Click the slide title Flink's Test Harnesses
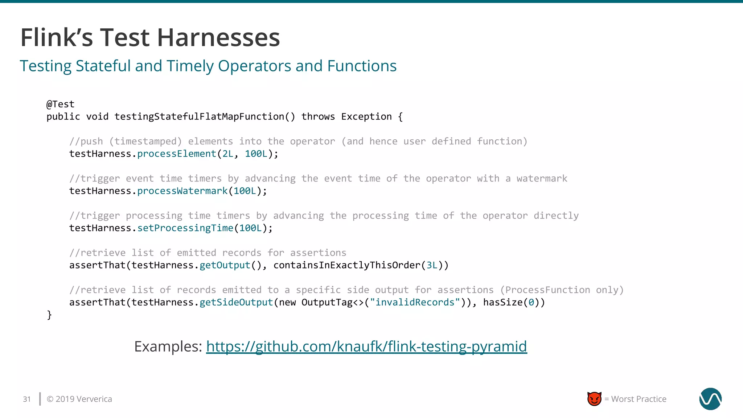The width and height of the screenshot is (743, 418). [x=150, y=37]
